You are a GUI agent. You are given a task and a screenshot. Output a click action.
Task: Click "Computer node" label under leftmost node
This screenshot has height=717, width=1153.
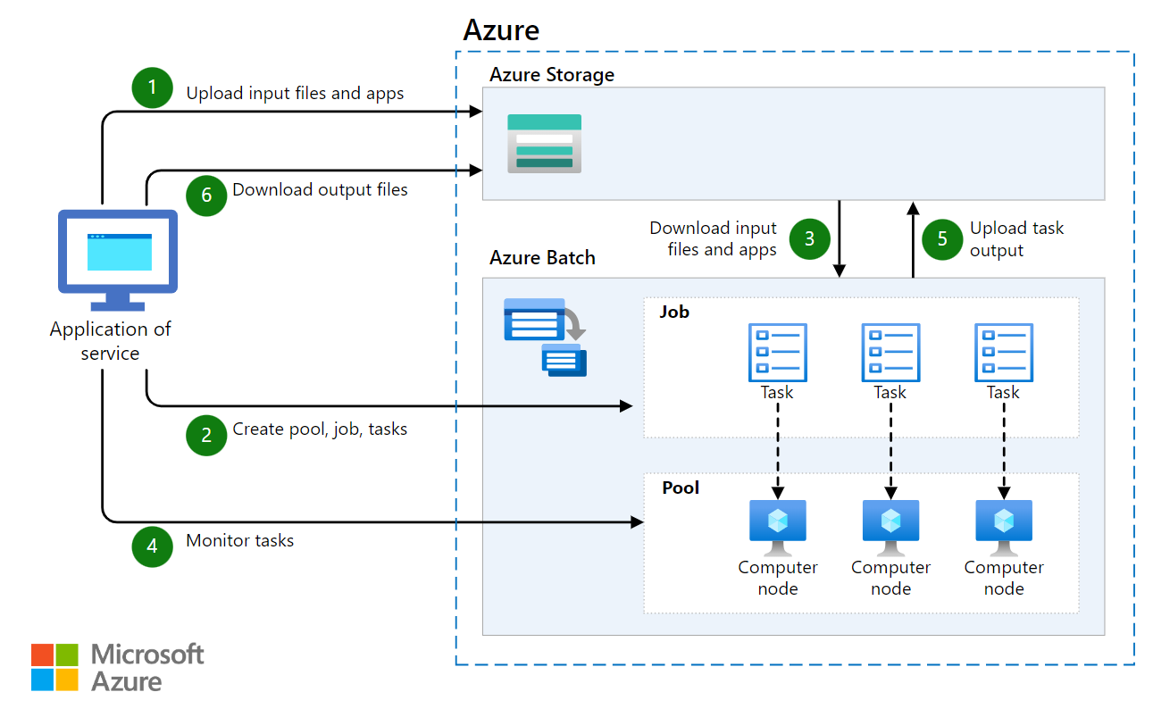point(778,578)
